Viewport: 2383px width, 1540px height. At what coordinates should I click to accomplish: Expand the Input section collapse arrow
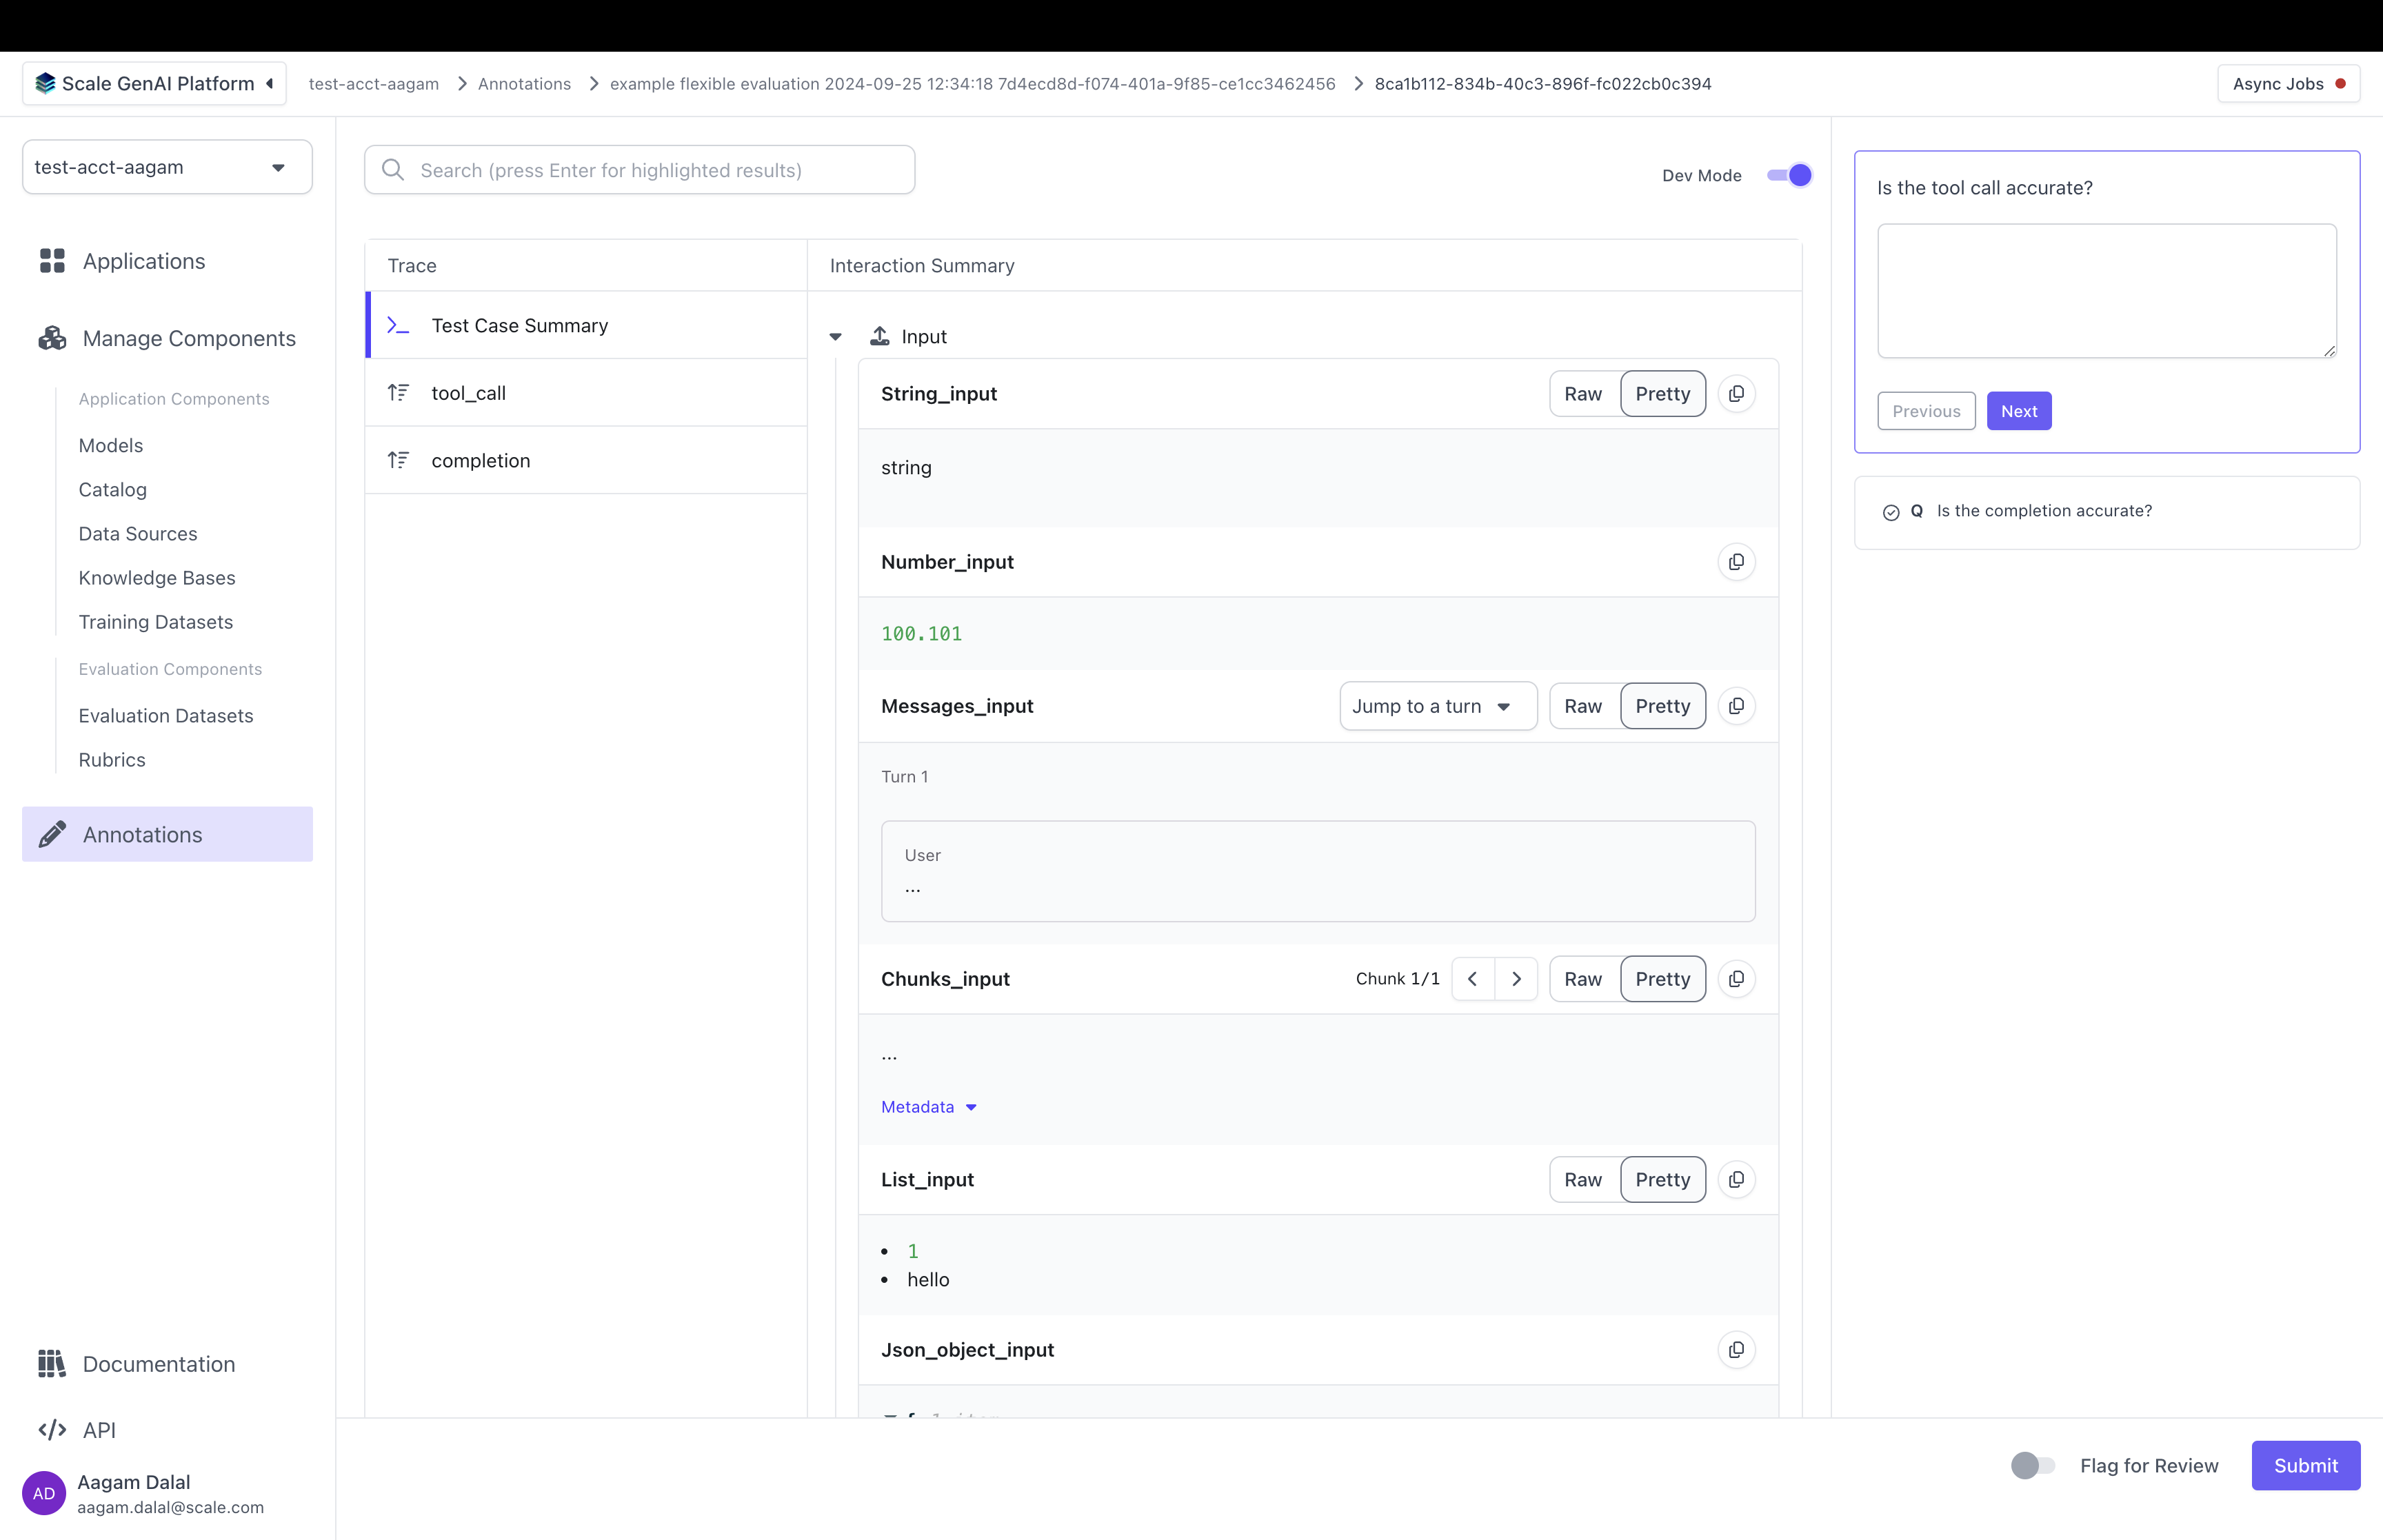point(837,335)
